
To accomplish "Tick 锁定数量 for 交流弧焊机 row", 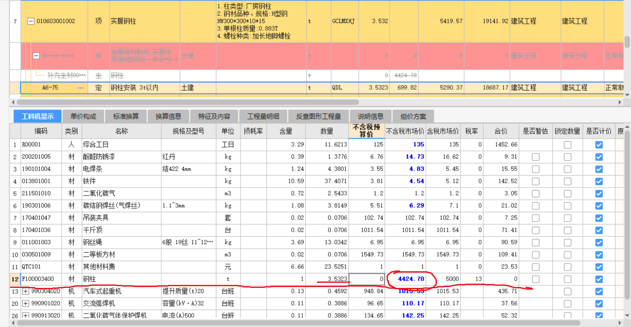I will point(568,304).
